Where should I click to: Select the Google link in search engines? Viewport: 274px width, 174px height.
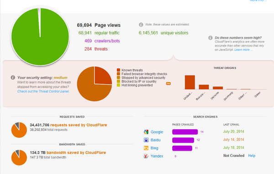[x=157, y=132]
